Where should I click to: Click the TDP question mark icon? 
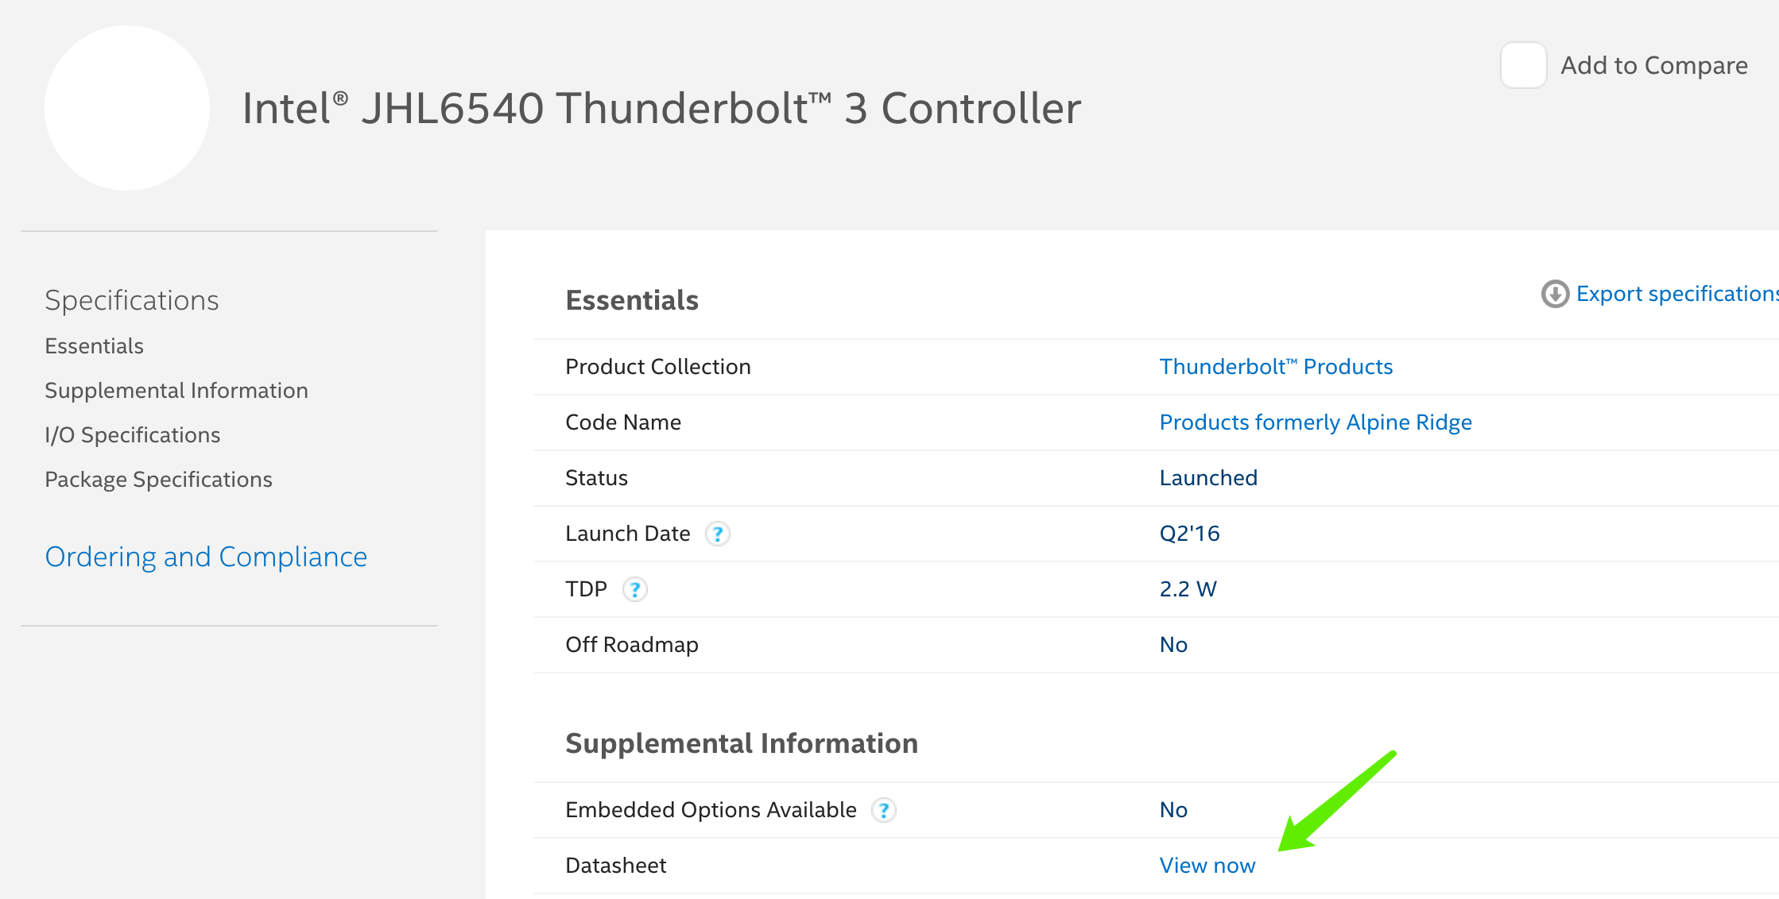pyautogui.click(x=634, y=589)
